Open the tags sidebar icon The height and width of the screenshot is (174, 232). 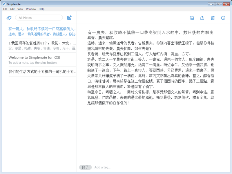9,18
